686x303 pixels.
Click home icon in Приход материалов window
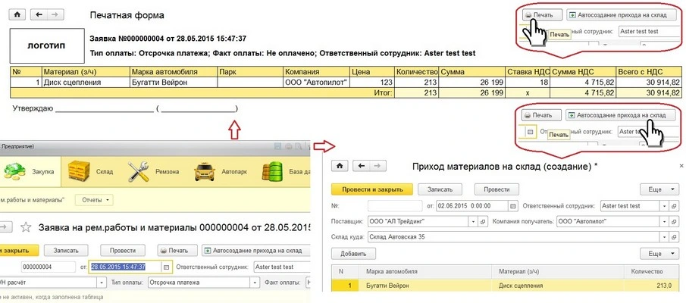click(x=340, y=165)
